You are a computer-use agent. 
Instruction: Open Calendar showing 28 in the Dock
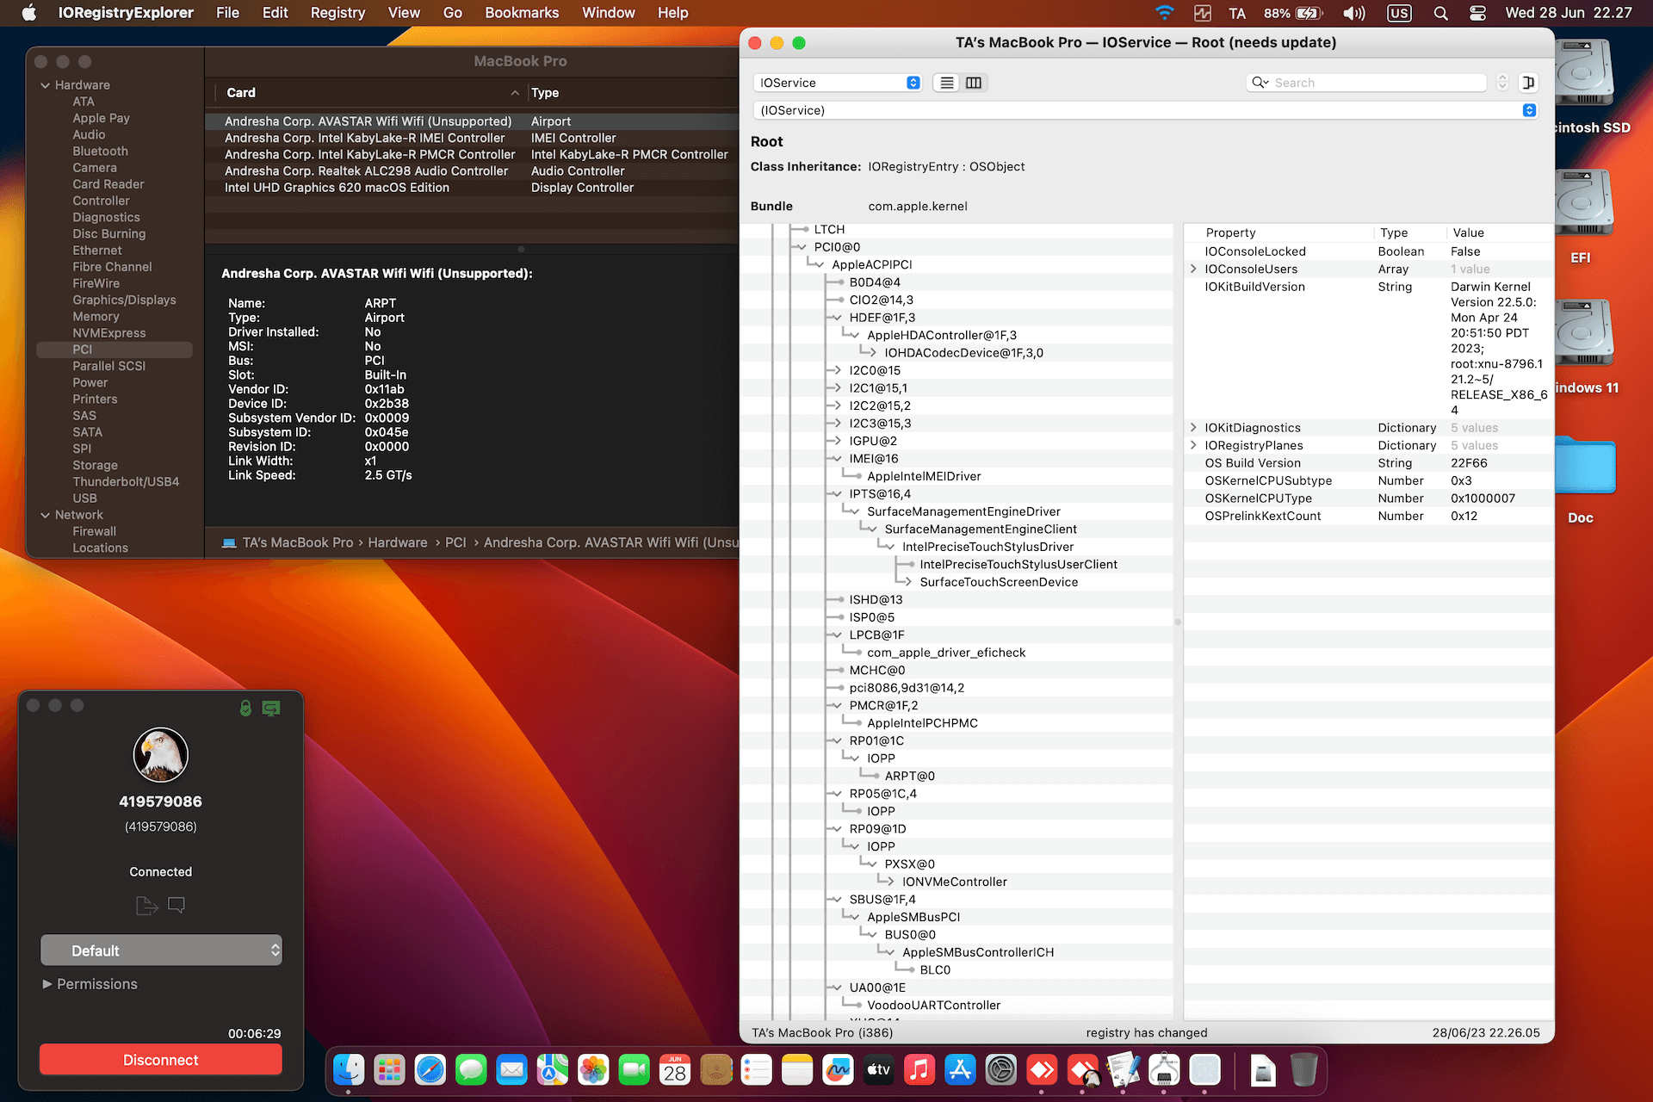click(675, 1070)
